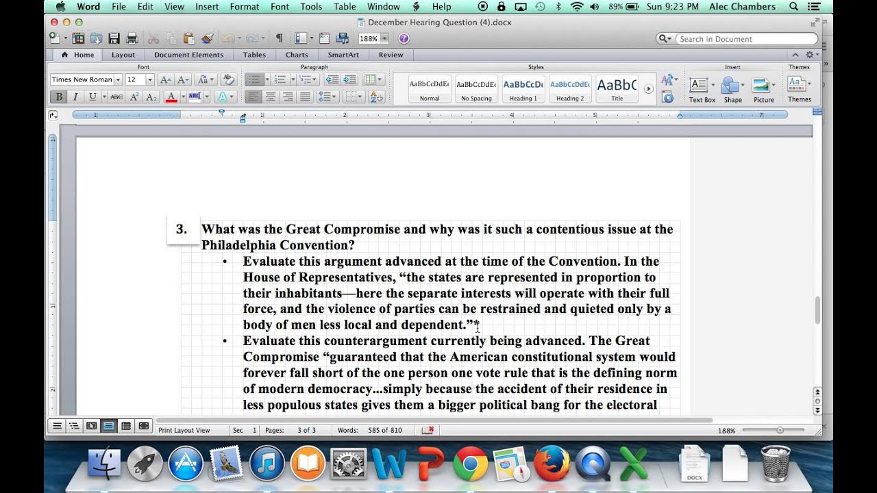Open the Media Browser icon
The width and height of the screenshot is (877, 493).
343,38
